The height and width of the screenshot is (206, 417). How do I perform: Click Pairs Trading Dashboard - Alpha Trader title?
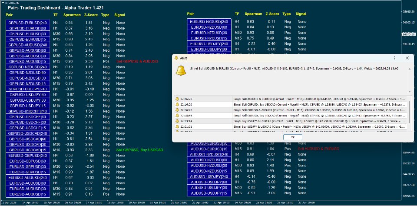(56, 8)
